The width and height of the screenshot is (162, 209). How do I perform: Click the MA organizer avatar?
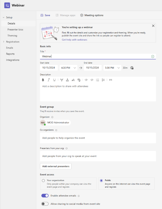(43, 122)
